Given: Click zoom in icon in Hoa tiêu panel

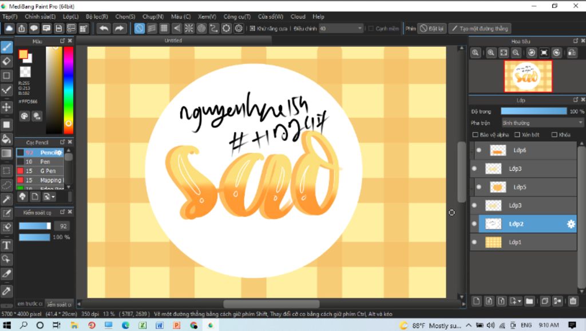Looking at the screenshot, I should click(491, 53).
